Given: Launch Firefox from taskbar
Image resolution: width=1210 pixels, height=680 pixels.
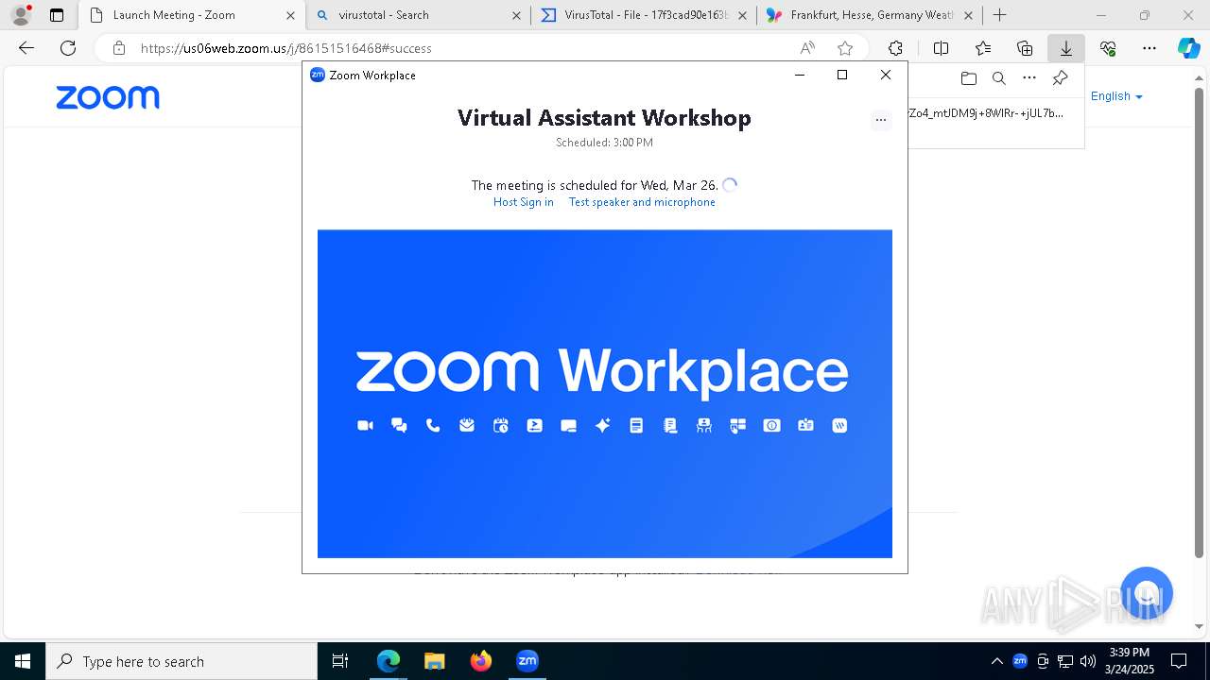Looking at the screenshot, I should click(x=480, y=661).
